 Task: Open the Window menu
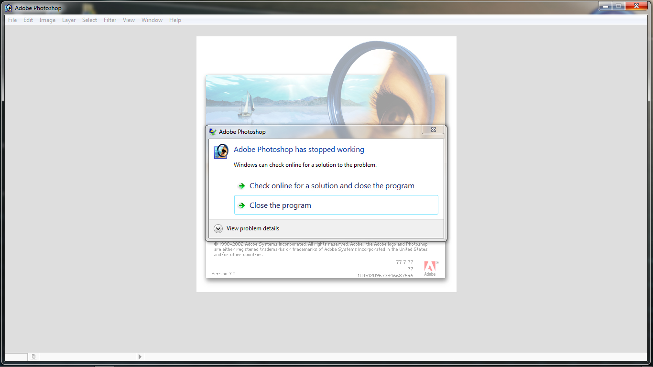click(x=152, y=20)
